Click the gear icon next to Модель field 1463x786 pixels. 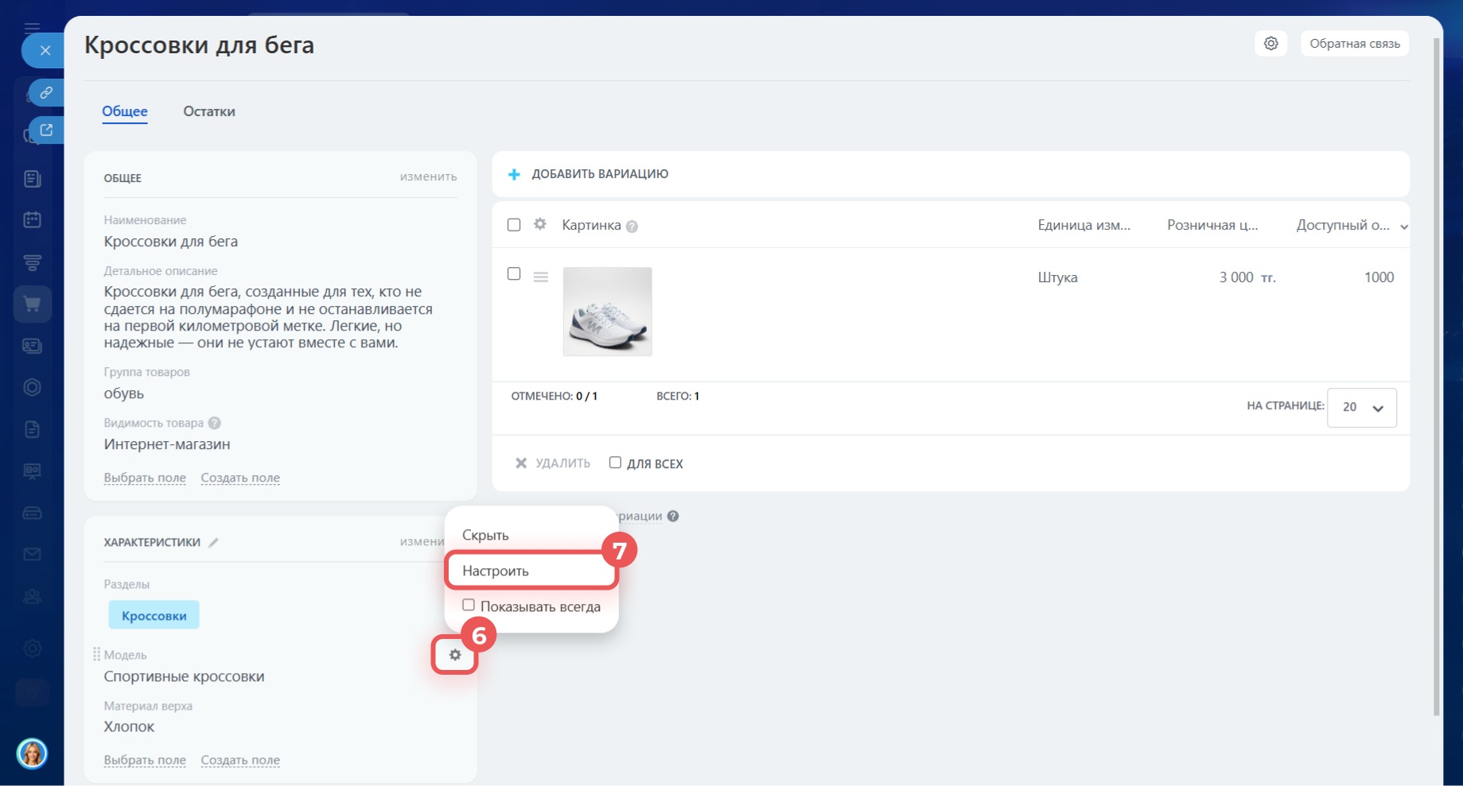click(455, 655)
